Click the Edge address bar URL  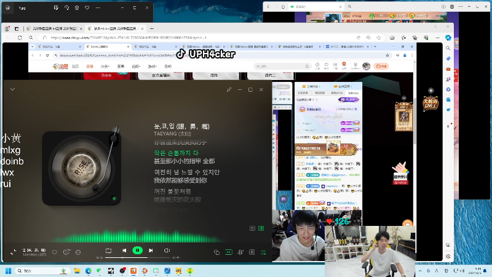click(129, 38)
